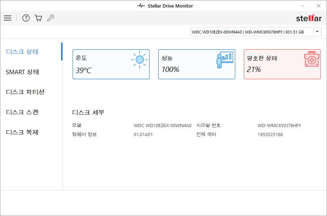Image resolution: width=327 pixels, height=216 pixels.
Task: Click the 양호한 상태 21% value
Action: 254,69
